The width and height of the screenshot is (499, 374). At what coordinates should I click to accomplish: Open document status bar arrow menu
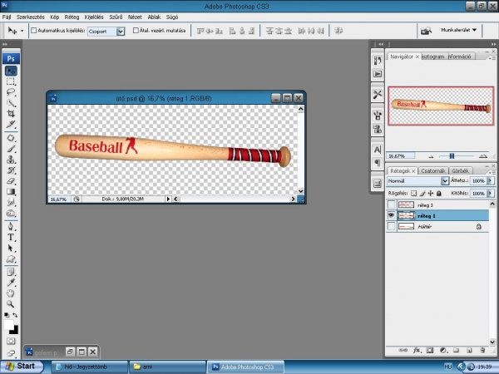click(168, 199)
